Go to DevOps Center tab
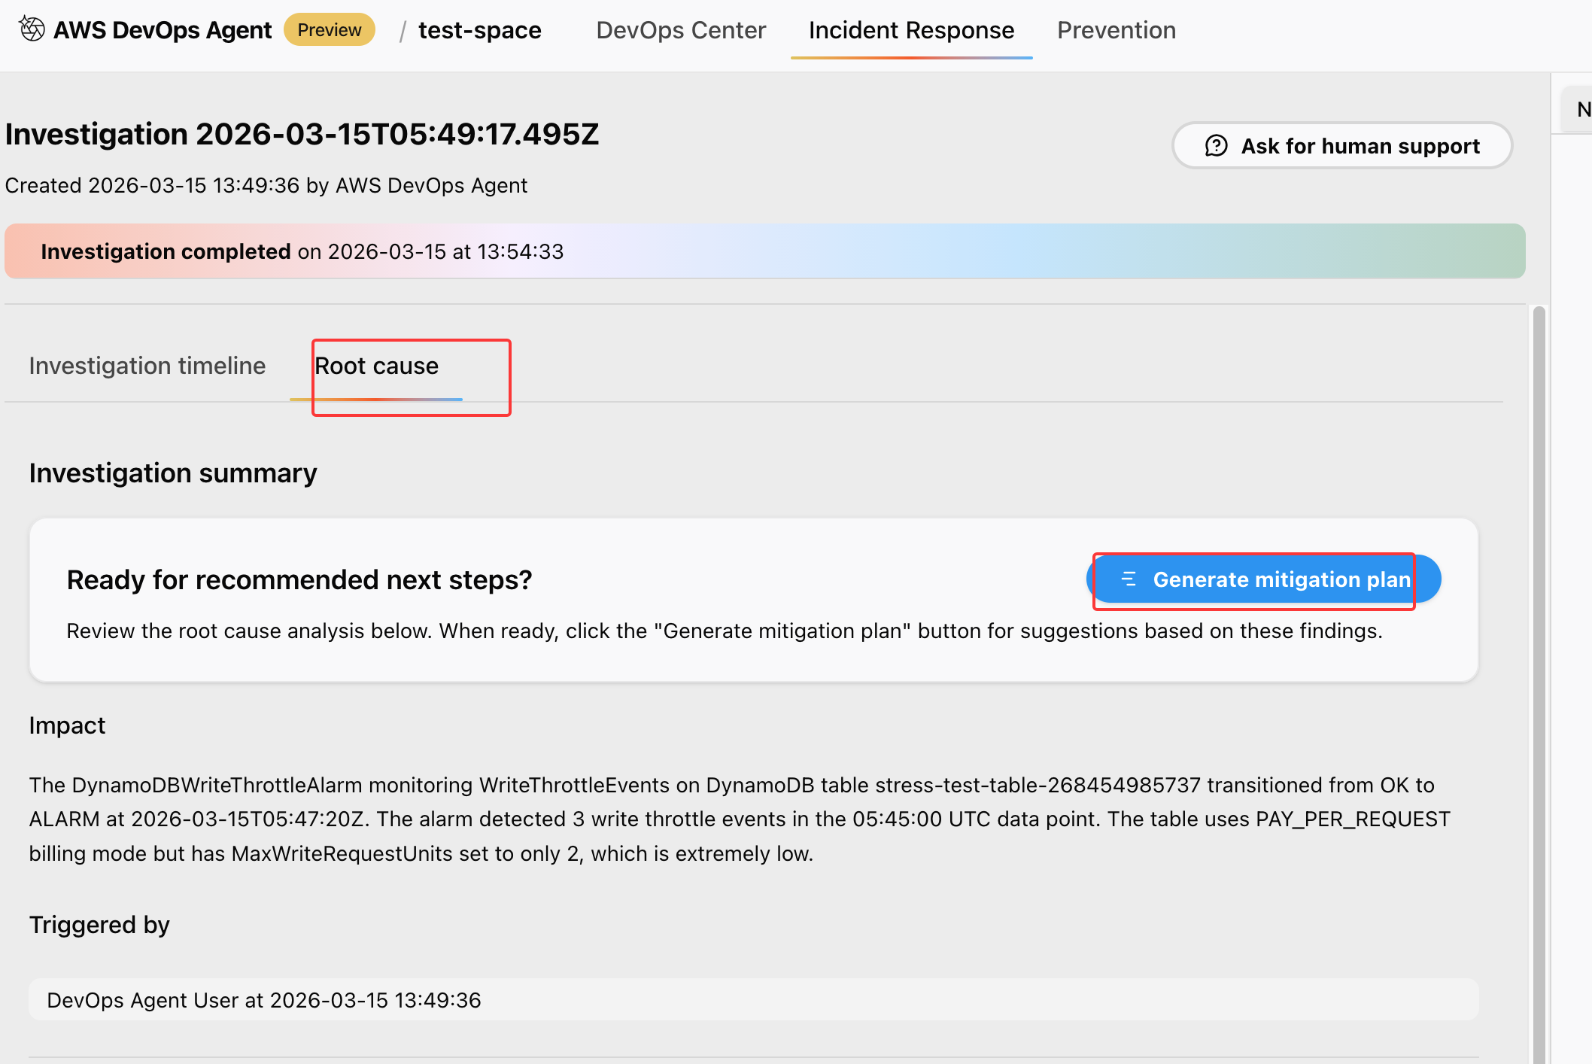The height and width of the screenshot is (1064, 1592). click(680, 30)
